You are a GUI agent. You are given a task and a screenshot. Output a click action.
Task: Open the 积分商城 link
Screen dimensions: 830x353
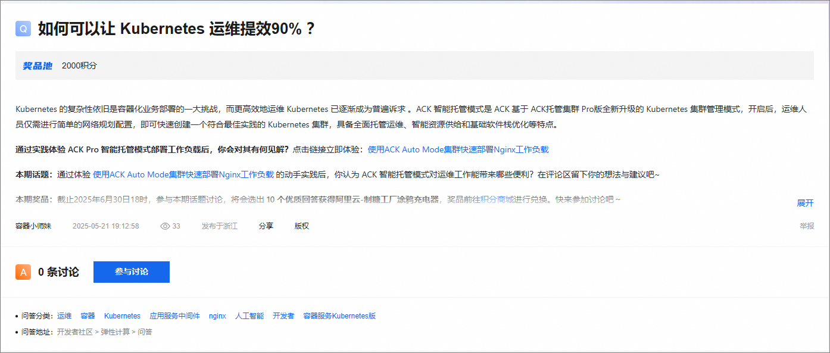[x=497, y=199]
